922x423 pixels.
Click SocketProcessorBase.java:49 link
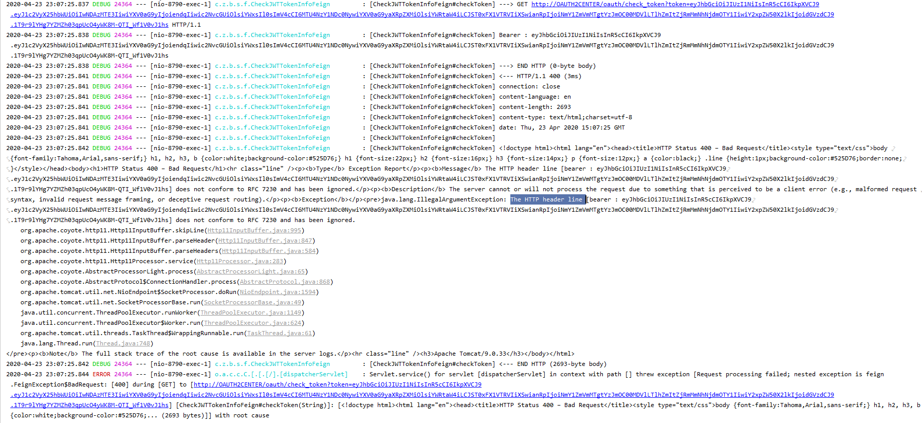(x=252, y=302)
